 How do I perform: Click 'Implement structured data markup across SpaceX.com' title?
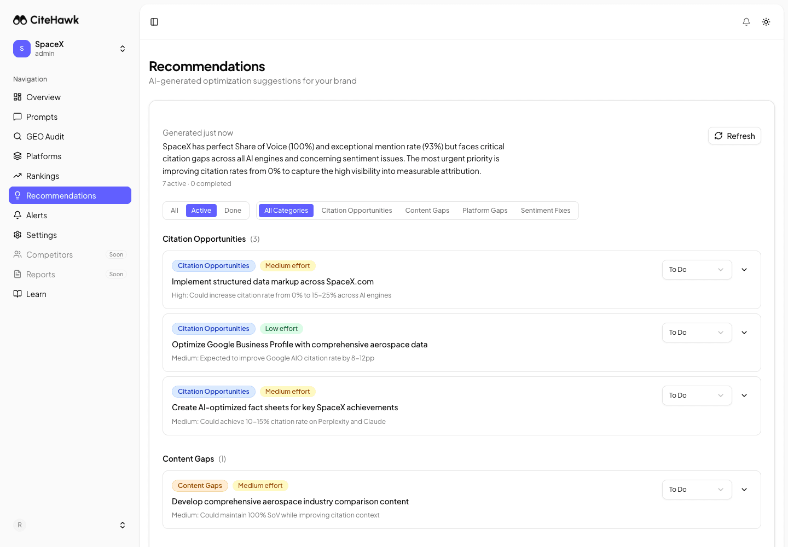pos(273,282)
